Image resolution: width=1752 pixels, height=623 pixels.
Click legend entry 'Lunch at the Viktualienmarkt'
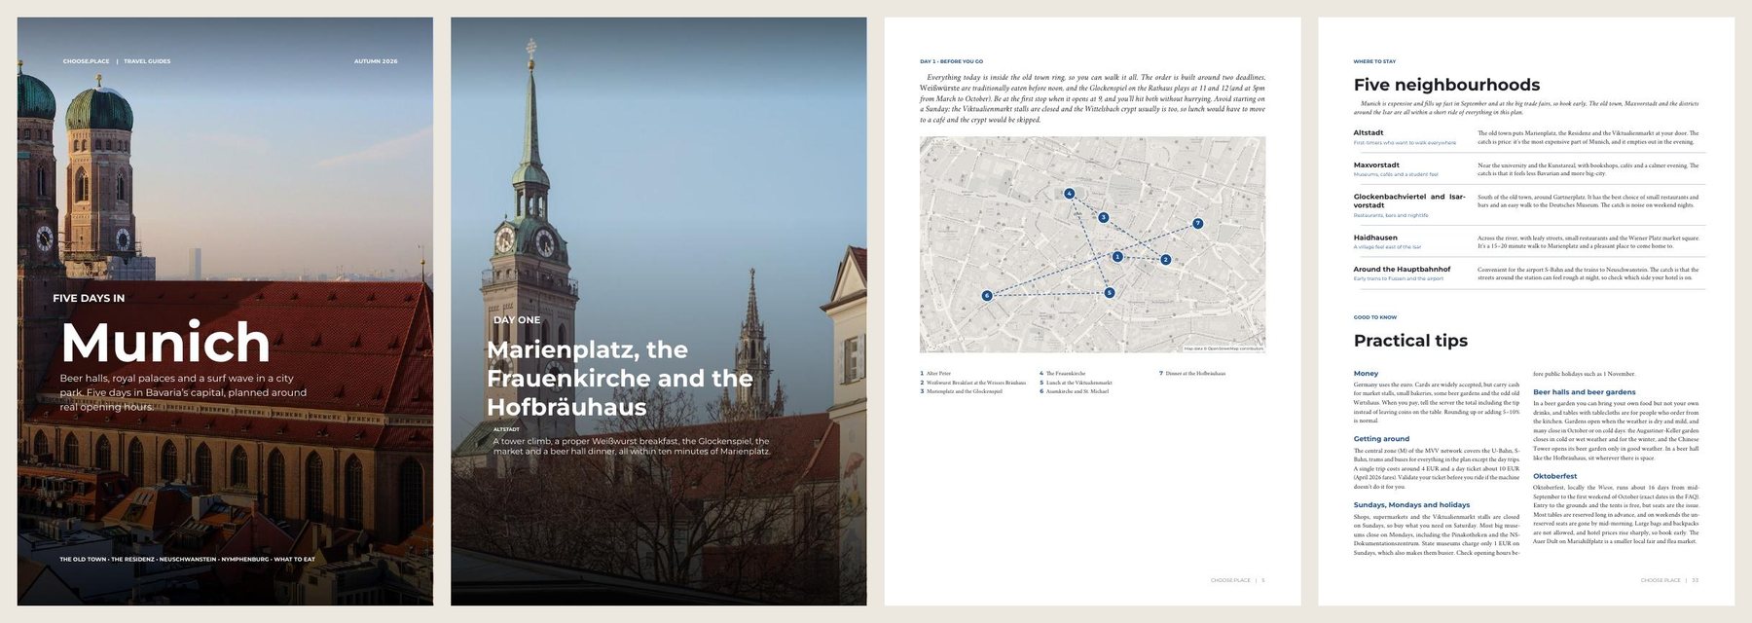pyautogui.click(x=1076, y=383)
